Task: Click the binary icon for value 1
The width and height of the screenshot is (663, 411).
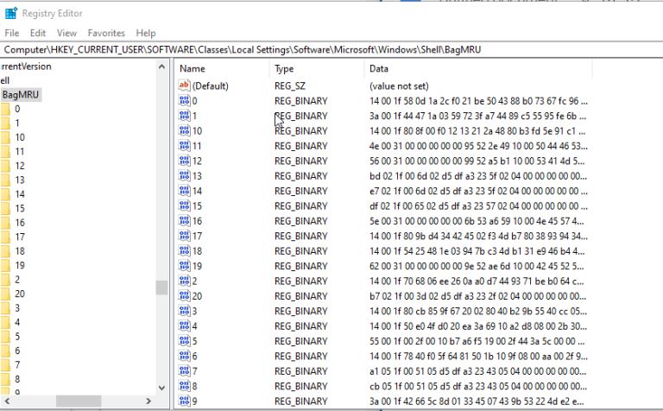Action: tap(185, 116)
